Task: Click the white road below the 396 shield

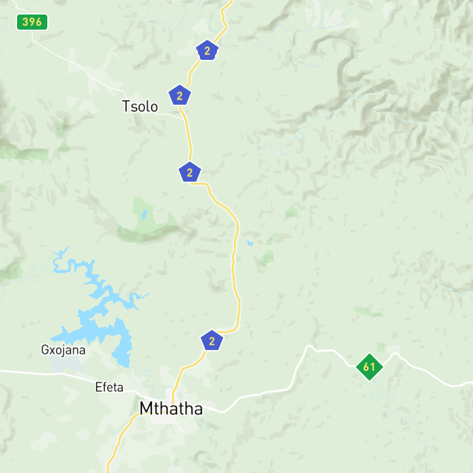Action: pyautogui.click(x=76, y=62)
